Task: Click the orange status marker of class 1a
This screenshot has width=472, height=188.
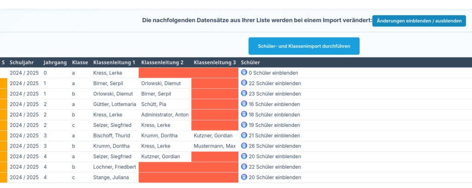Action: point(3,83)
